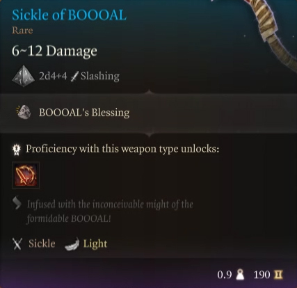Click the feather Light property icon

(x=72, y=244)
